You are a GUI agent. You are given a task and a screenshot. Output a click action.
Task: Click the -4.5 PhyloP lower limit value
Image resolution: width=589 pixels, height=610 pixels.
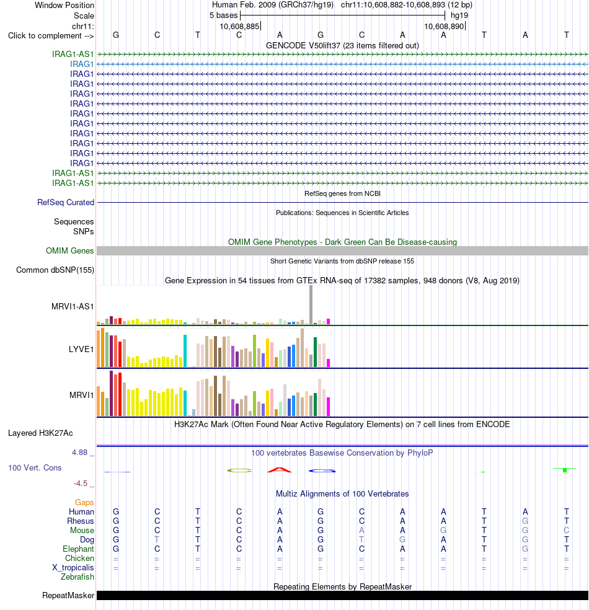[x=81, y=484]
